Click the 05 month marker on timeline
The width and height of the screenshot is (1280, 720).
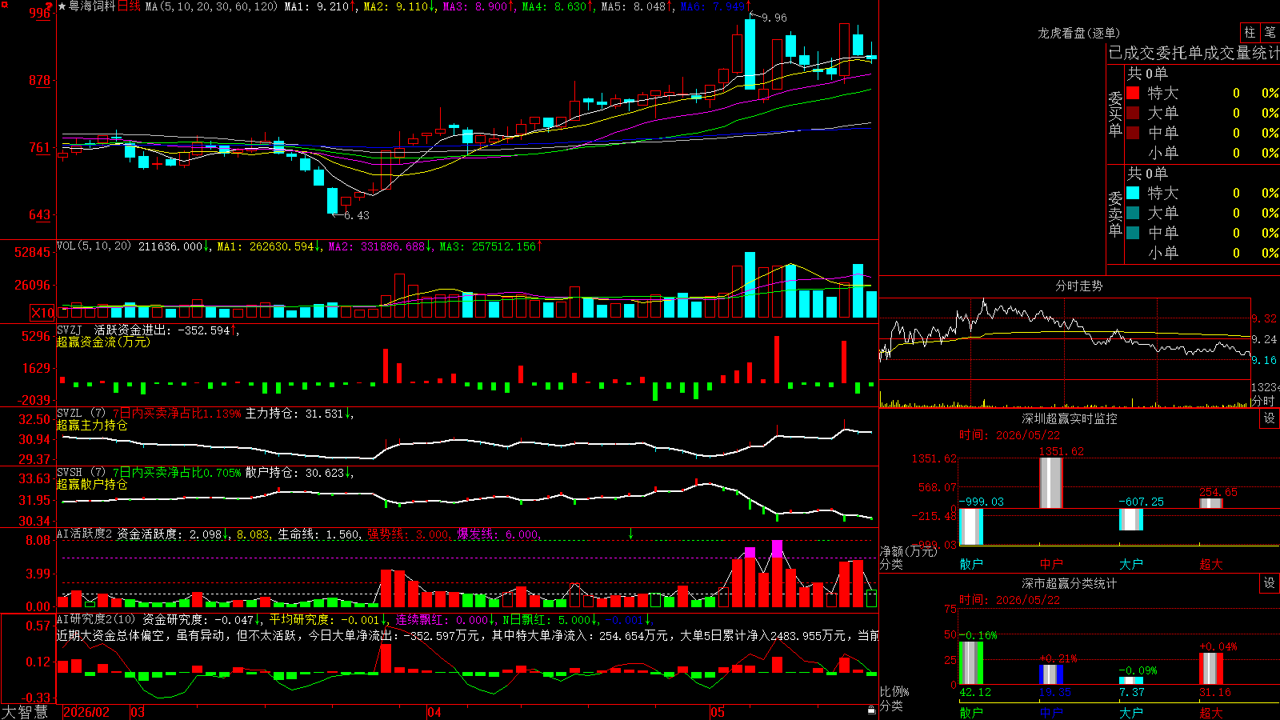tap(718, 712)
